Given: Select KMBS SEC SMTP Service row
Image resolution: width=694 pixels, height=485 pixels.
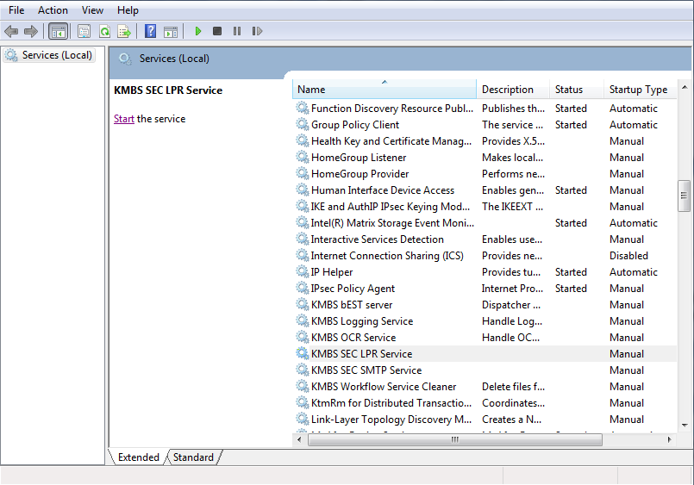Looking at the screenshot, I should point(485,370).
